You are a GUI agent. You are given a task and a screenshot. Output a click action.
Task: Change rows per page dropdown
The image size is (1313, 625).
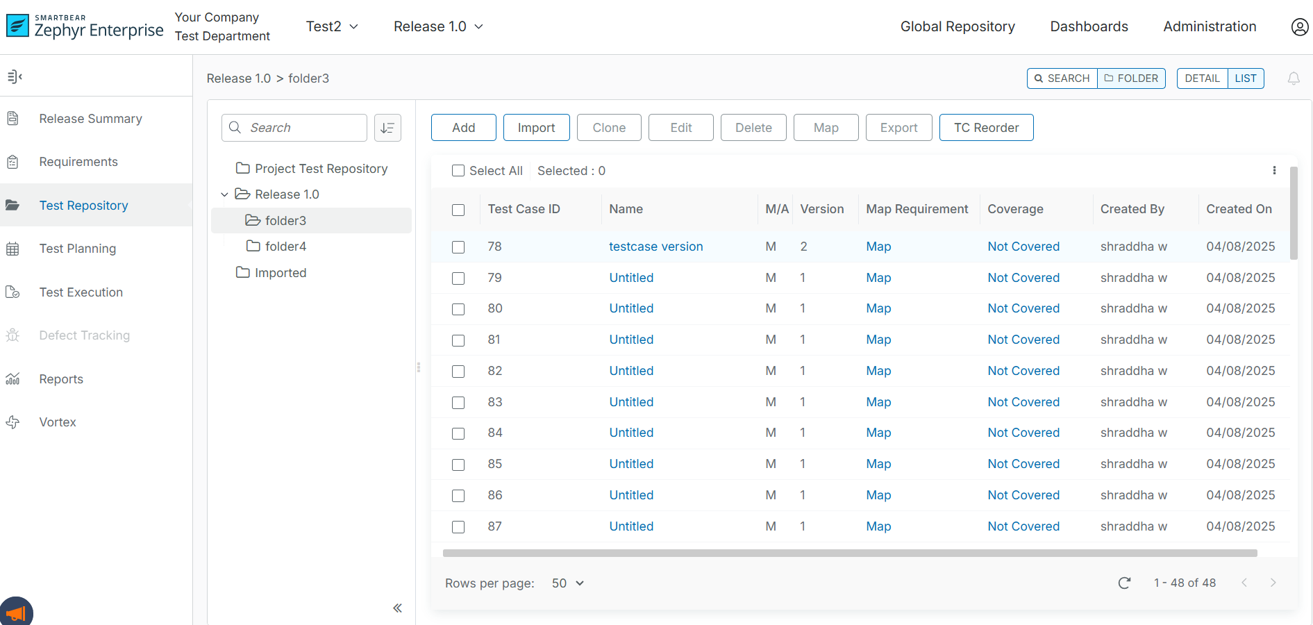[x=567, y=583]
